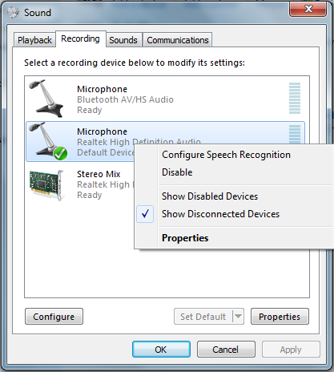The width and height of the screenshot is (334, 372).
Task: Click the Configure button
Action: point(54,317)
